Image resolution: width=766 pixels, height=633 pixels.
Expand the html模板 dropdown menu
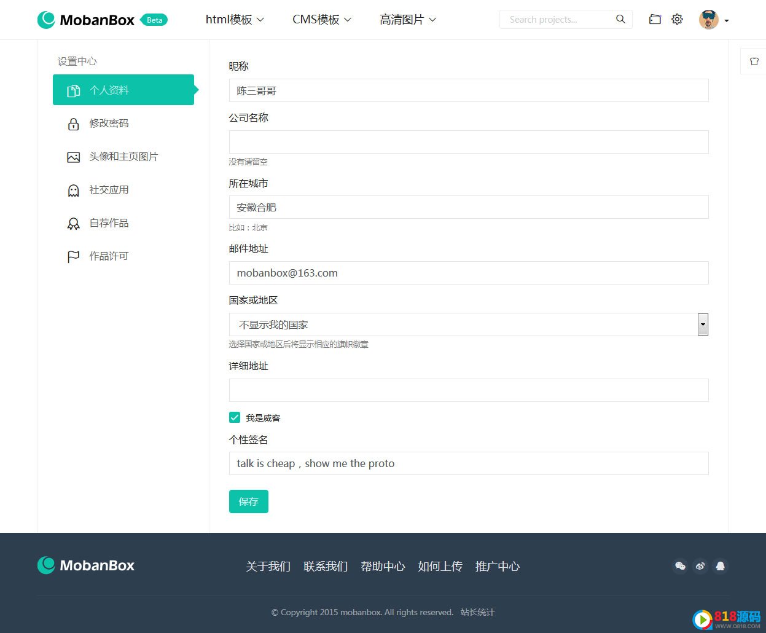pyautogui.click(x=235, y=20)
